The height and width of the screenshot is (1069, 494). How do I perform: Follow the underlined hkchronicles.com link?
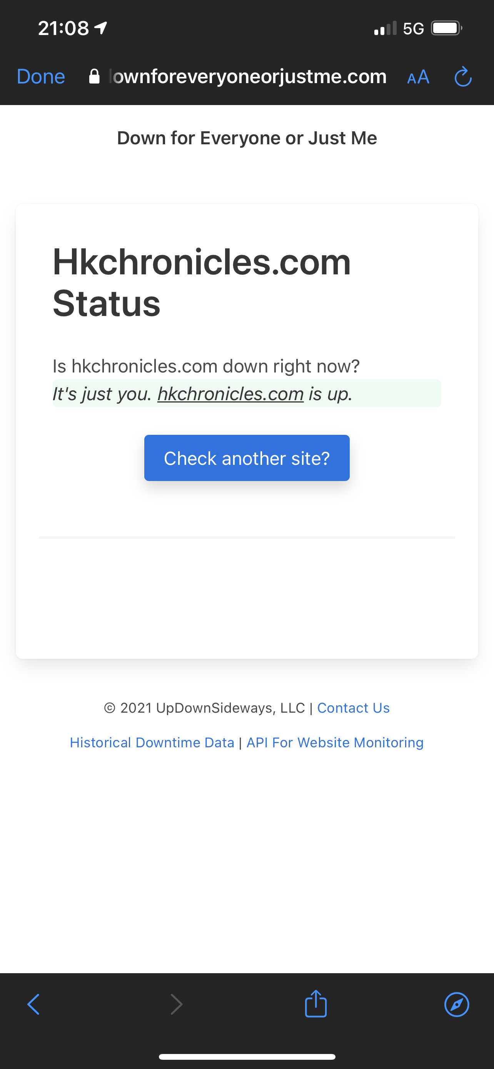230,394
